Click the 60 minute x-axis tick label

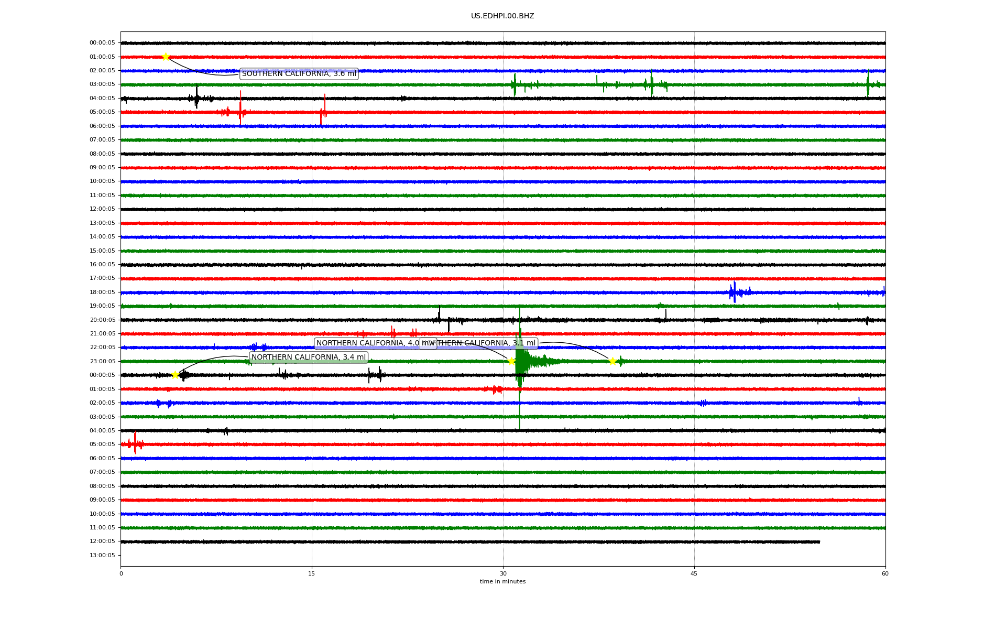pos(885,573)
